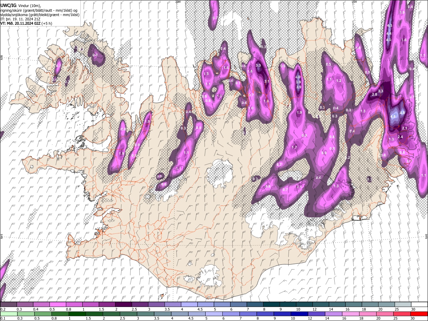Click the upper-scale swatch between 6 and 7
This screenshot has width=428, height=321.
point(238,305)
